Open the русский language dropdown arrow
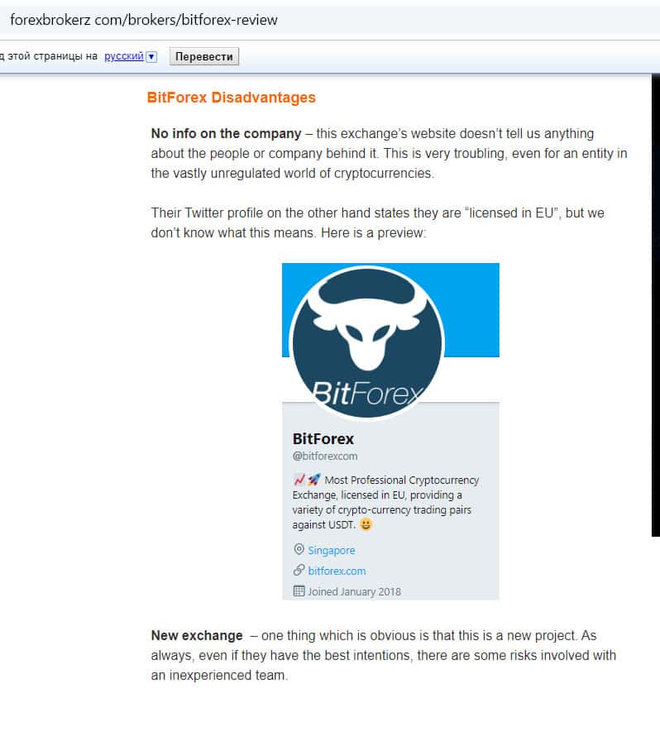The image size is (660, 741). (x=151, y=57)
